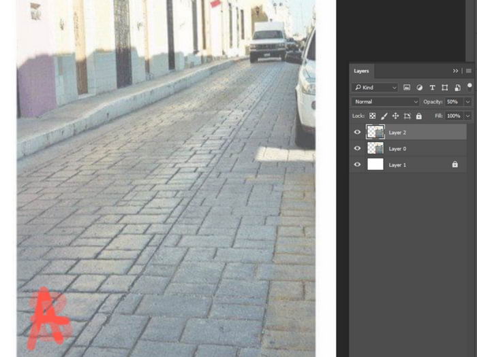Click the smart object filter icon
The height and width of the screenshot is (357, 477).
click(457, 88)
